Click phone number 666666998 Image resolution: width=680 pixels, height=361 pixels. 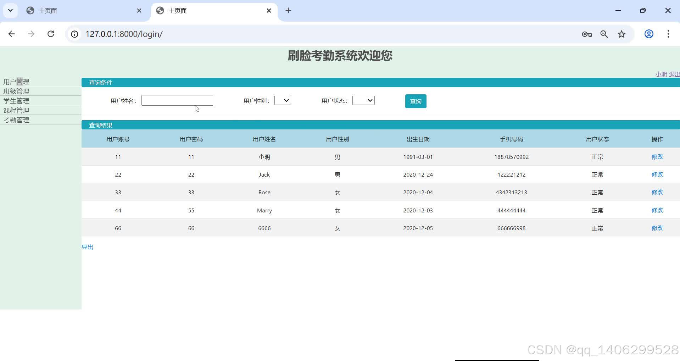511,228
